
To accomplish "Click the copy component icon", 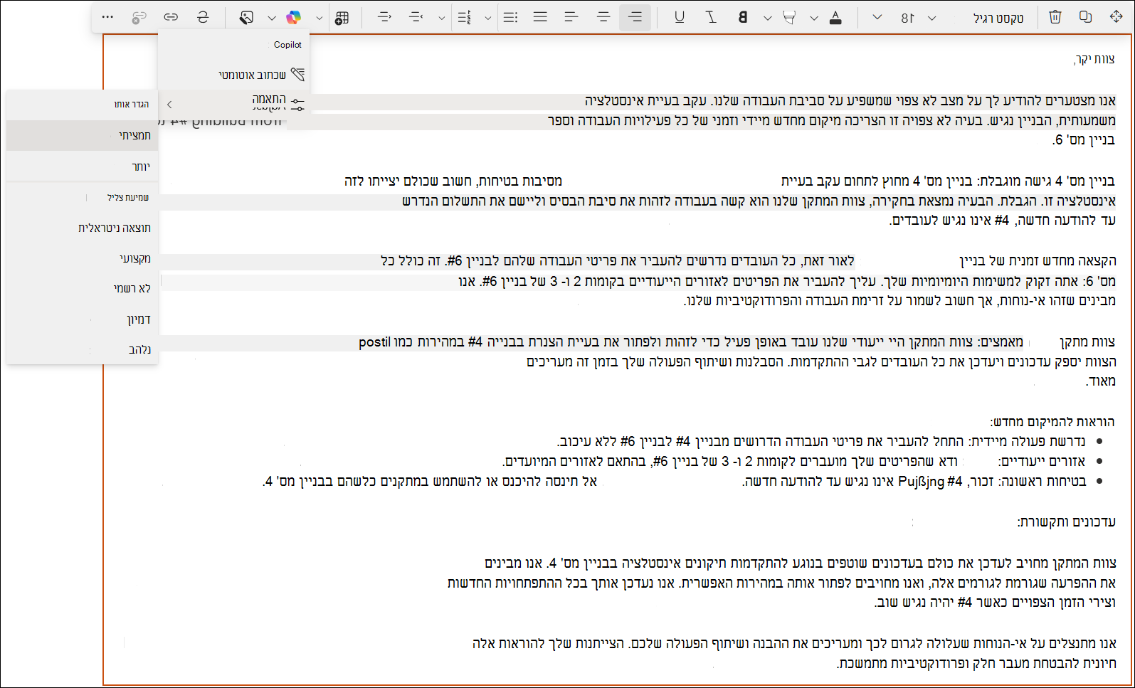I will [x=1085, y=17].
